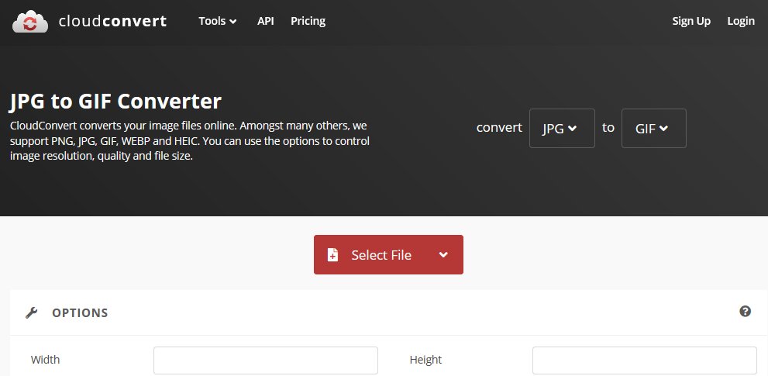Open the options help question-mark icon
The image size is (768, 376).
coord(745,312)
